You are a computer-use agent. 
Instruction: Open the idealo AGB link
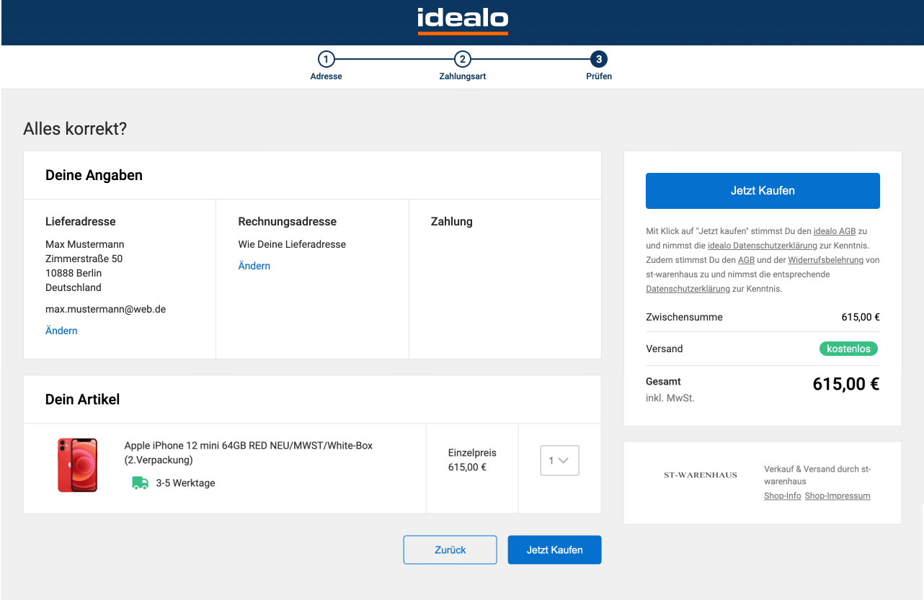835,231
